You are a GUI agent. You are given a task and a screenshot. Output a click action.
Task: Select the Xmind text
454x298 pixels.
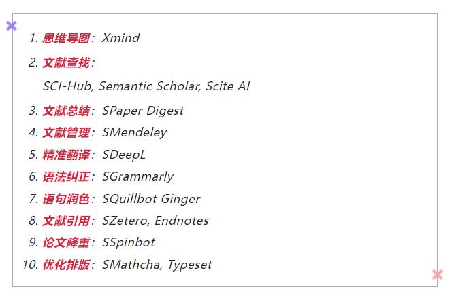pos(121,38)
